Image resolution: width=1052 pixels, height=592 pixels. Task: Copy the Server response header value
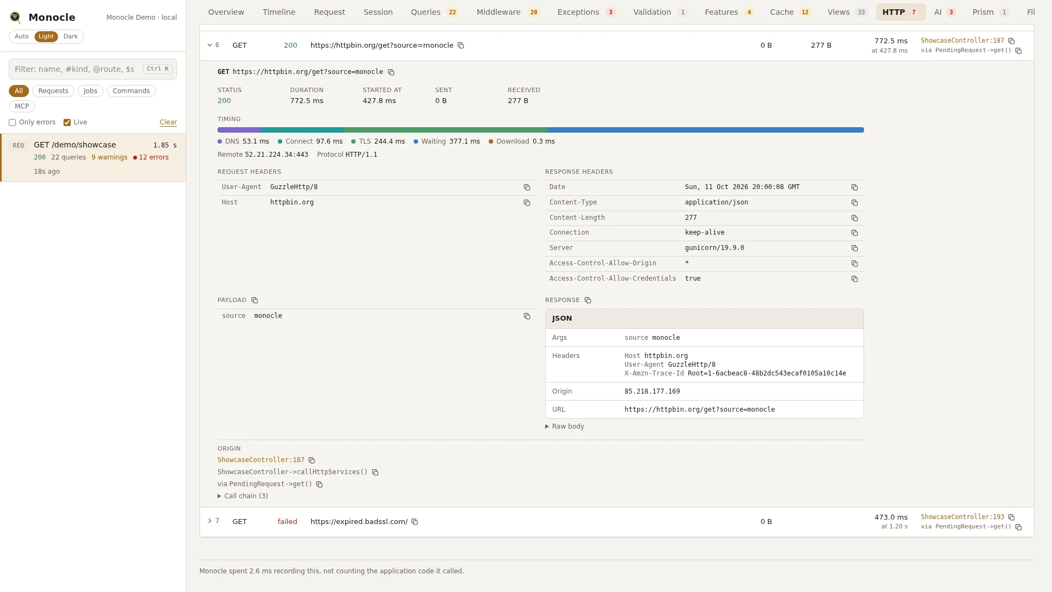pos(854,248)
